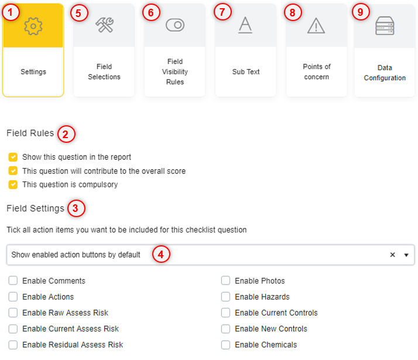The height and width of the screenshot is (360, 418).
Task: Uncheck Show this question in the report
Action: pos(13,157)
